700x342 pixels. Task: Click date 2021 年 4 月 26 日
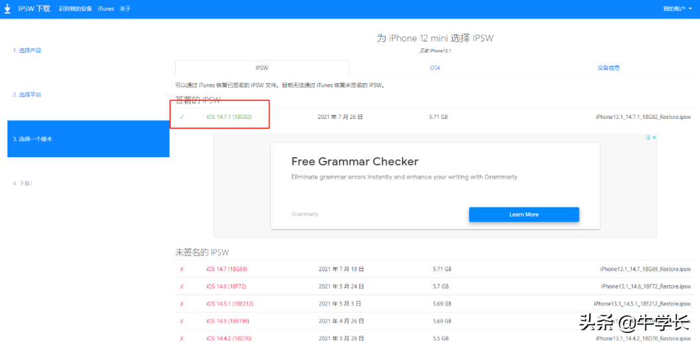point(342,321)
